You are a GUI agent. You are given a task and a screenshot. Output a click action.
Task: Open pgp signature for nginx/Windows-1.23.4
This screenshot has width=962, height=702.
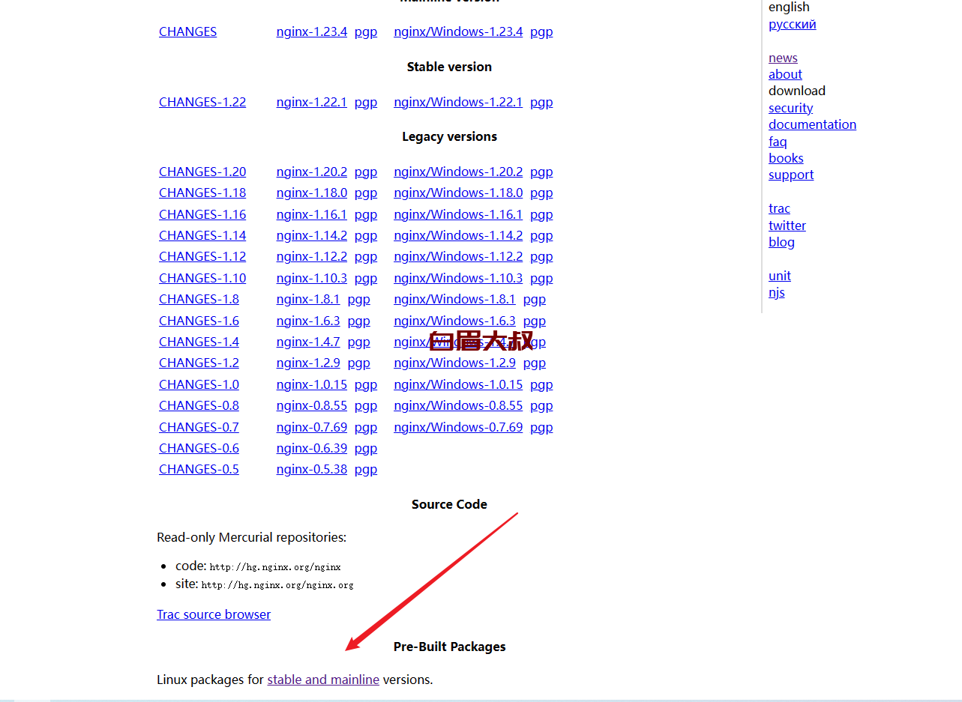[x=541, y=31]
